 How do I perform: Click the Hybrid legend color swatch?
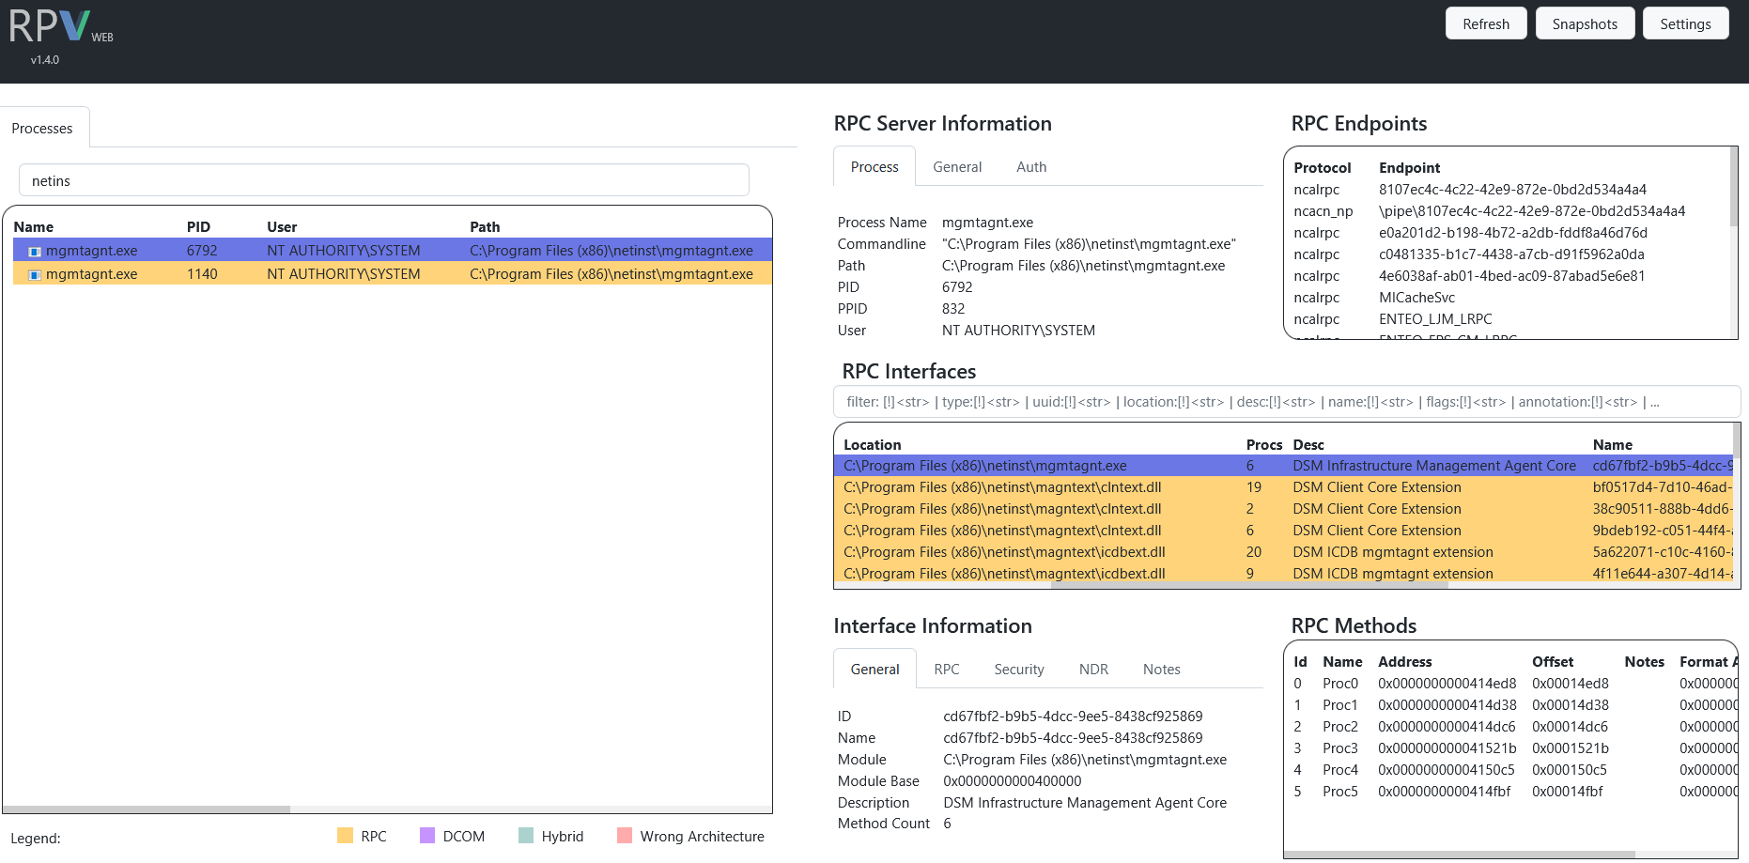coord(526,836)
